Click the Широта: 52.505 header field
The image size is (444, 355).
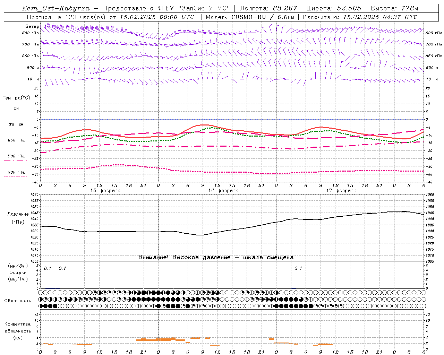(x=334, y=8)
